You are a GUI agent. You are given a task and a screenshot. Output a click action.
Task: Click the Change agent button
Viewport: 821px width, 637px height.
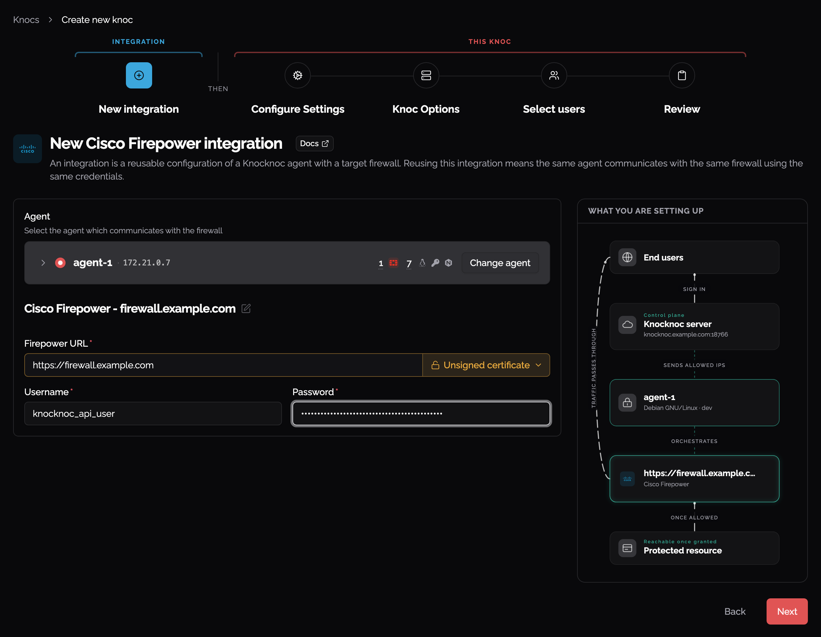pyautogui.click(x=500, y=262)
